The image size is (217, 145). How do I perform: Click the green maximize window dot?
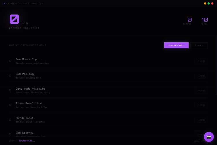point(209,3)
